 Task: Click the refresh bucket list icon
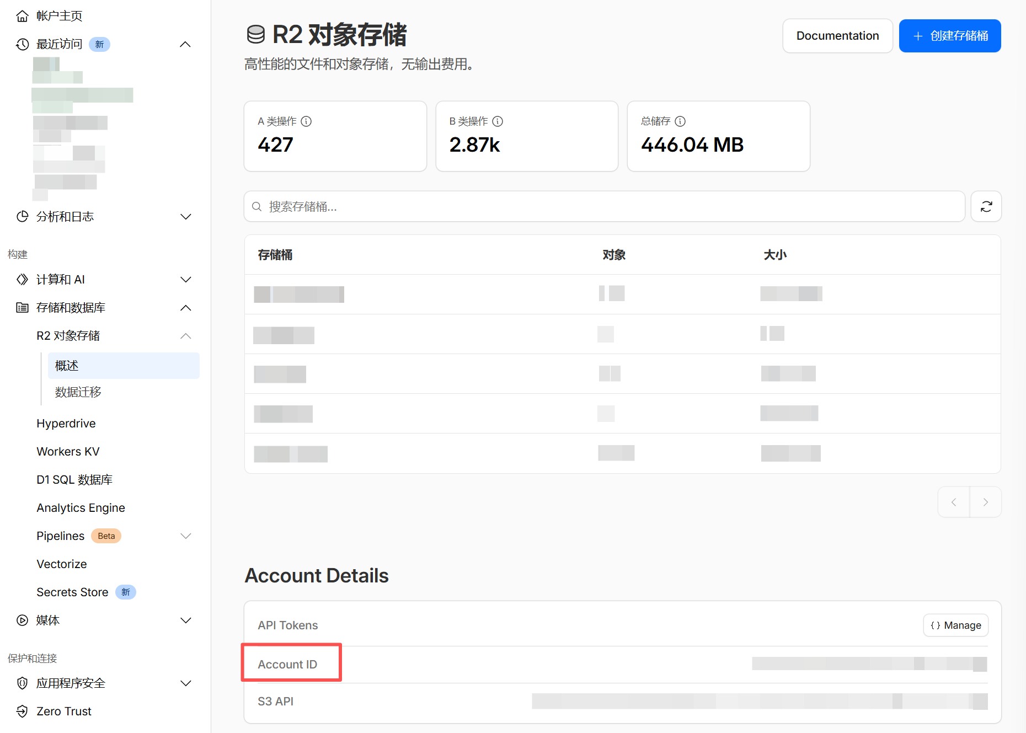pyautogui.click(x=986, y=206)
